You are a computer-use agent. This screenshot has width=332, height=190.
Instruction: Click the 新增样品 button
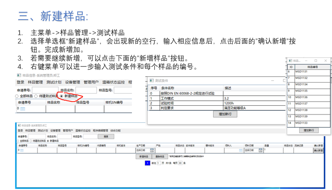pos(144,156)
